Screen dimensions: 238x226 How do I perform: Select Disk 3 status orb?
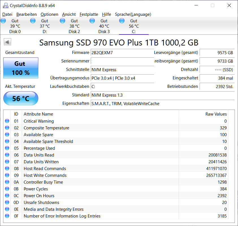[92, 21]
